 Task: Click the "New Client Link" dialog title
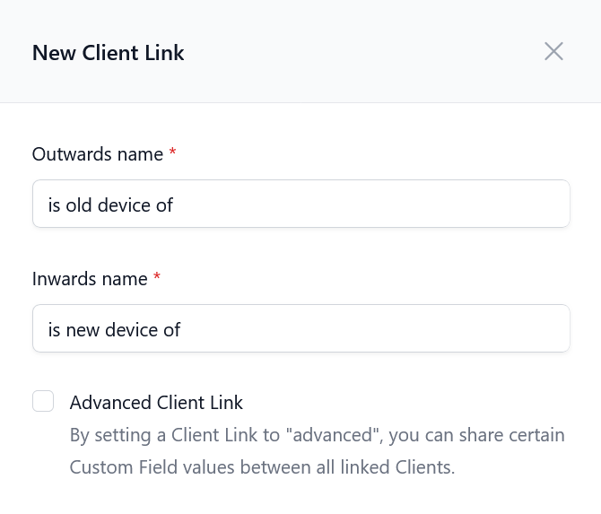(x=108, y=53)
